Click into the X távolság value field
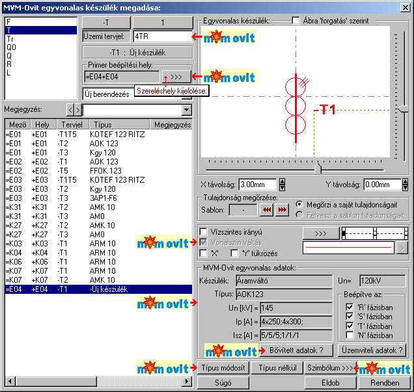The height and width of the screenshot is (392, 414). (258, 185)
